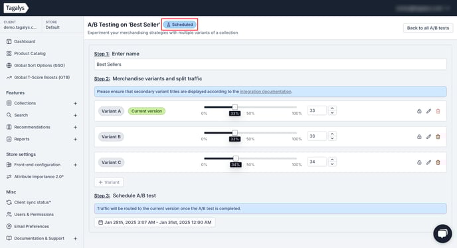This screenshot has height=248, width=457.
Task: Open Global T-Score Boosts (GTB)
Action: point(42,77)
